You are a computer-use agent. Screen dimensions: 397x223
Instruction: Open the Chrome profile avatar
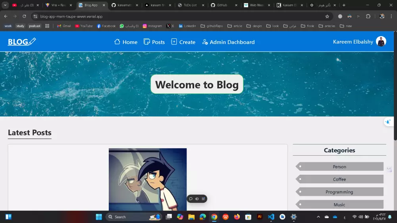pyautogui.click(x=382, y=16)
